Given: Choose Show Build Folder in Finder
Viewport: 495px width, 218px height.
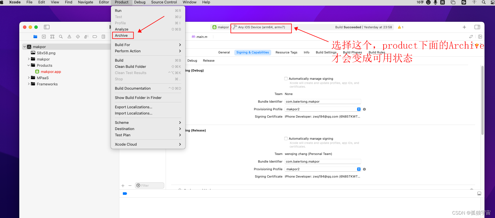Looking at the screenshot, I should [148, 98].
